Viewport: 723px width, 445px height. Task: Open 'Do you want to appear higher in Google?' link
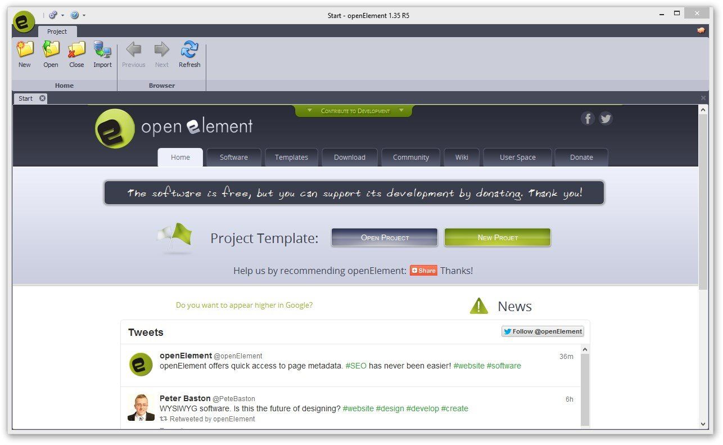click(244, 305)
